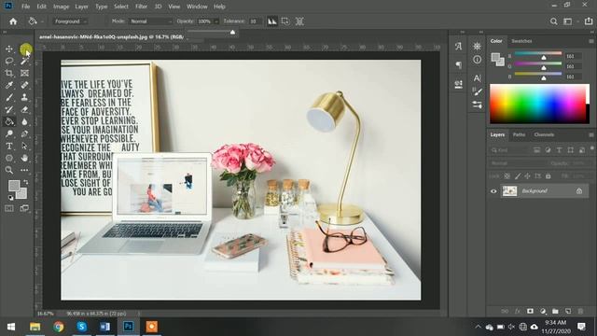Select the Clone Stamp tool

pyautogui.click(x=25, y=97)
